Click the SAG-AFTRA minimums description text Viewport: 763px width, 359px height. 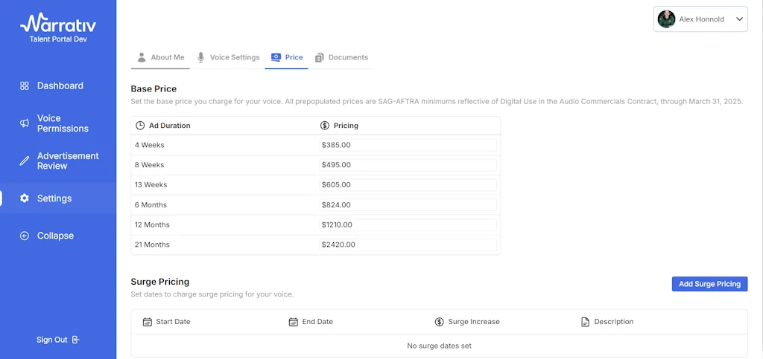tap(437, 103)
